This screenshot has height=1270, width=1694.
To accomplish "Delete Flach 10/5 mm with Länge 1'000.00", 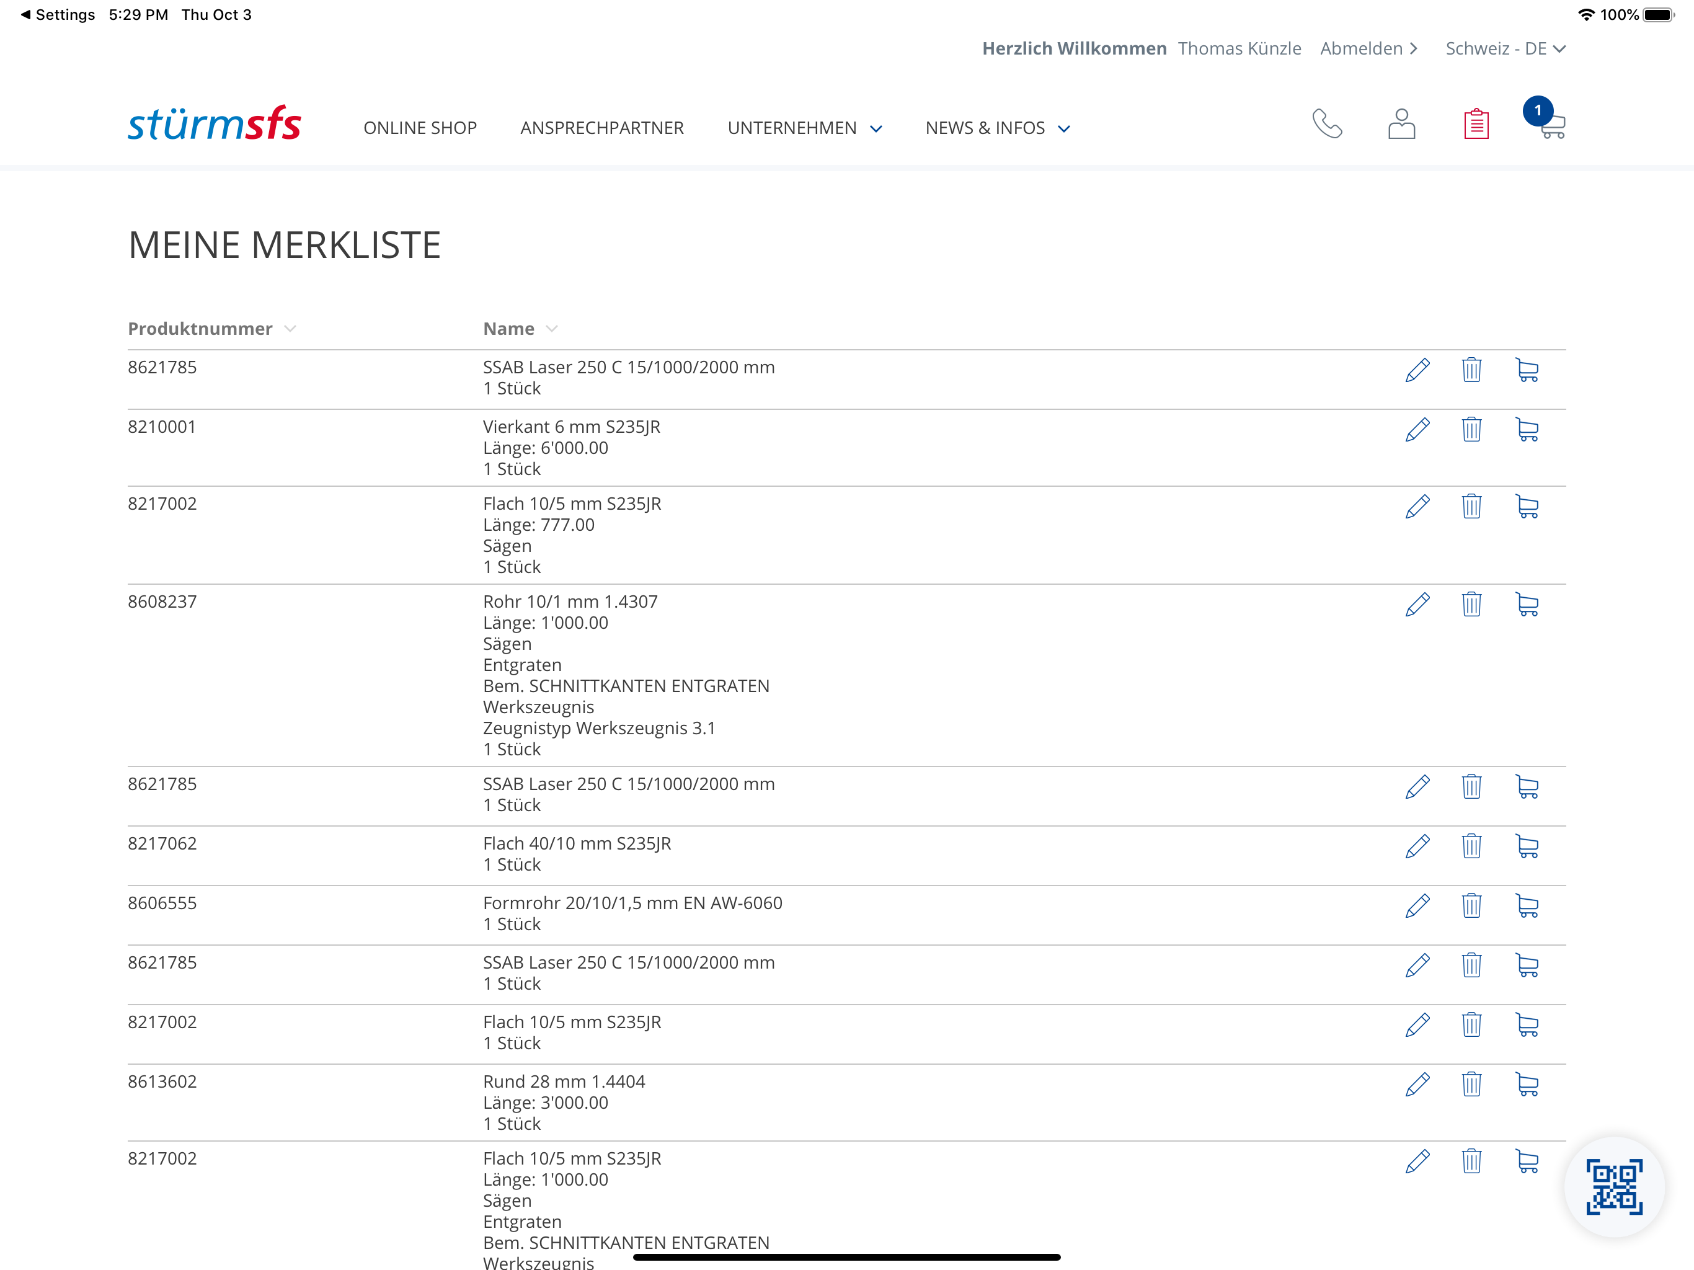I will [x=1471, y=1161].
